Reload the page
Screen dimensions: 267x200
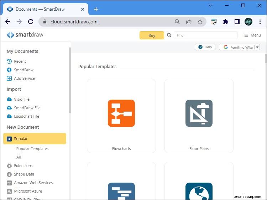tap(31, 22)
